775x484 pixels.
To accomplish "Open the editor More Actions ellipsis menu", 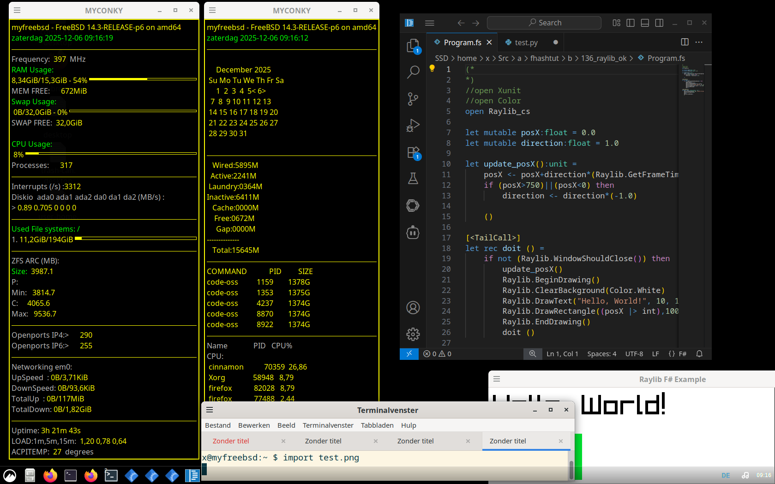I will tap(699, 42).
